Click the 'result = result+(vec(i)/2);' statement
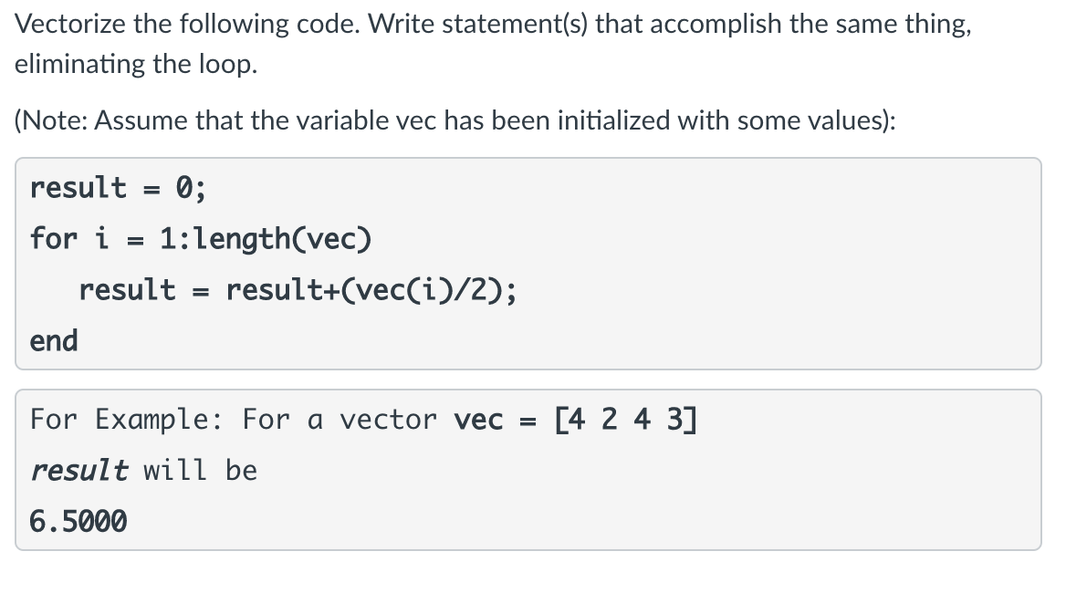 [x=298, y=290]
